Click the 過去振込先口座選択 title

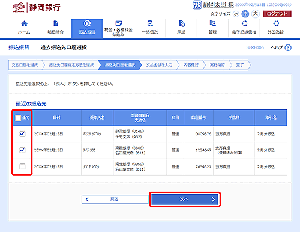pos(64,47)
